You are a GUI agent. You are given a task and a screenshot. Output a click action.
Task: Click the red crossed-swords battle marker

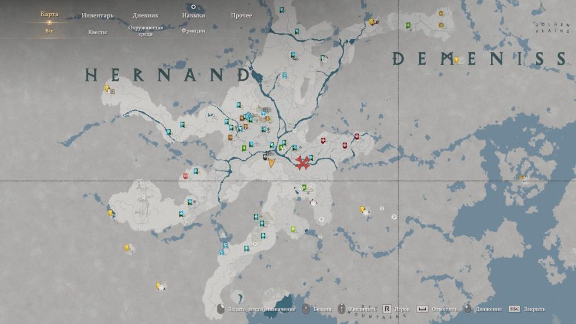coord(303,163)
